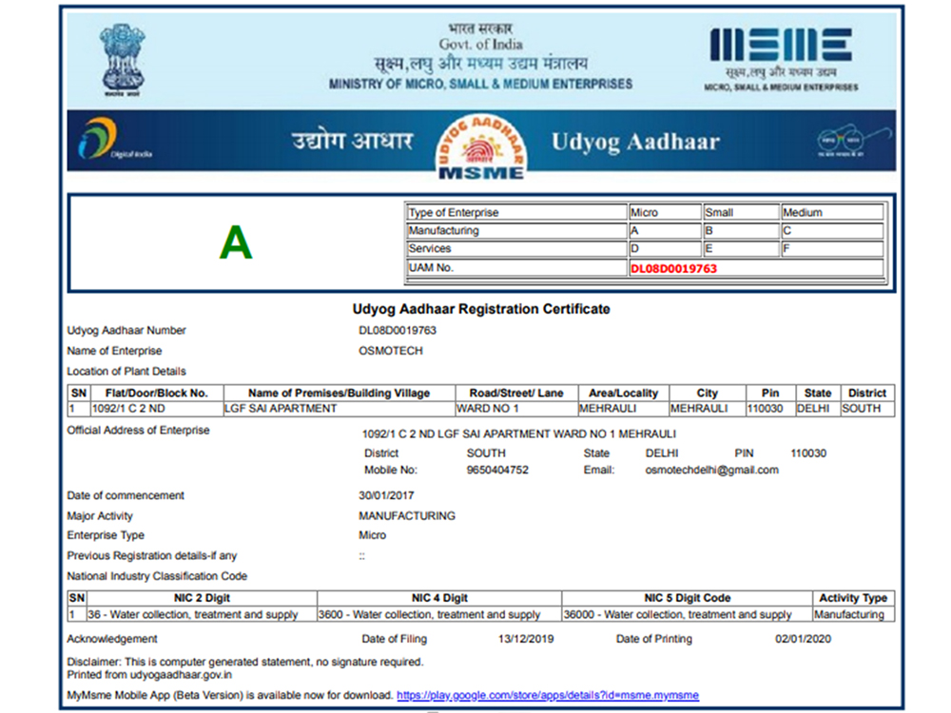Select the full official address line
The image size is (951, 713).
[519, 434]
